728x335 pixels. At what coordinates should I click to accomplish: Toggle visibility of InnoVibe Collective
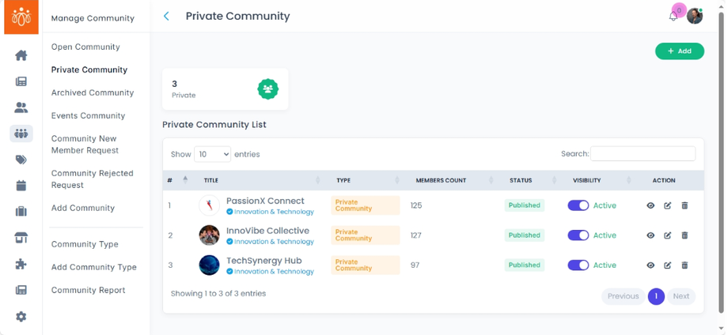578,235
